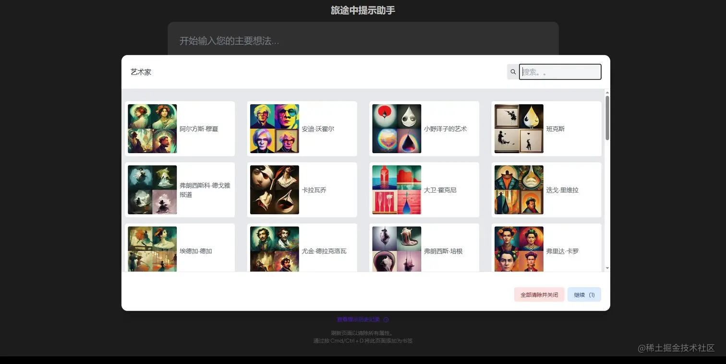Select the 尤金·德拉克洛瓦 artist thumbnail

[x=275, y=249]
